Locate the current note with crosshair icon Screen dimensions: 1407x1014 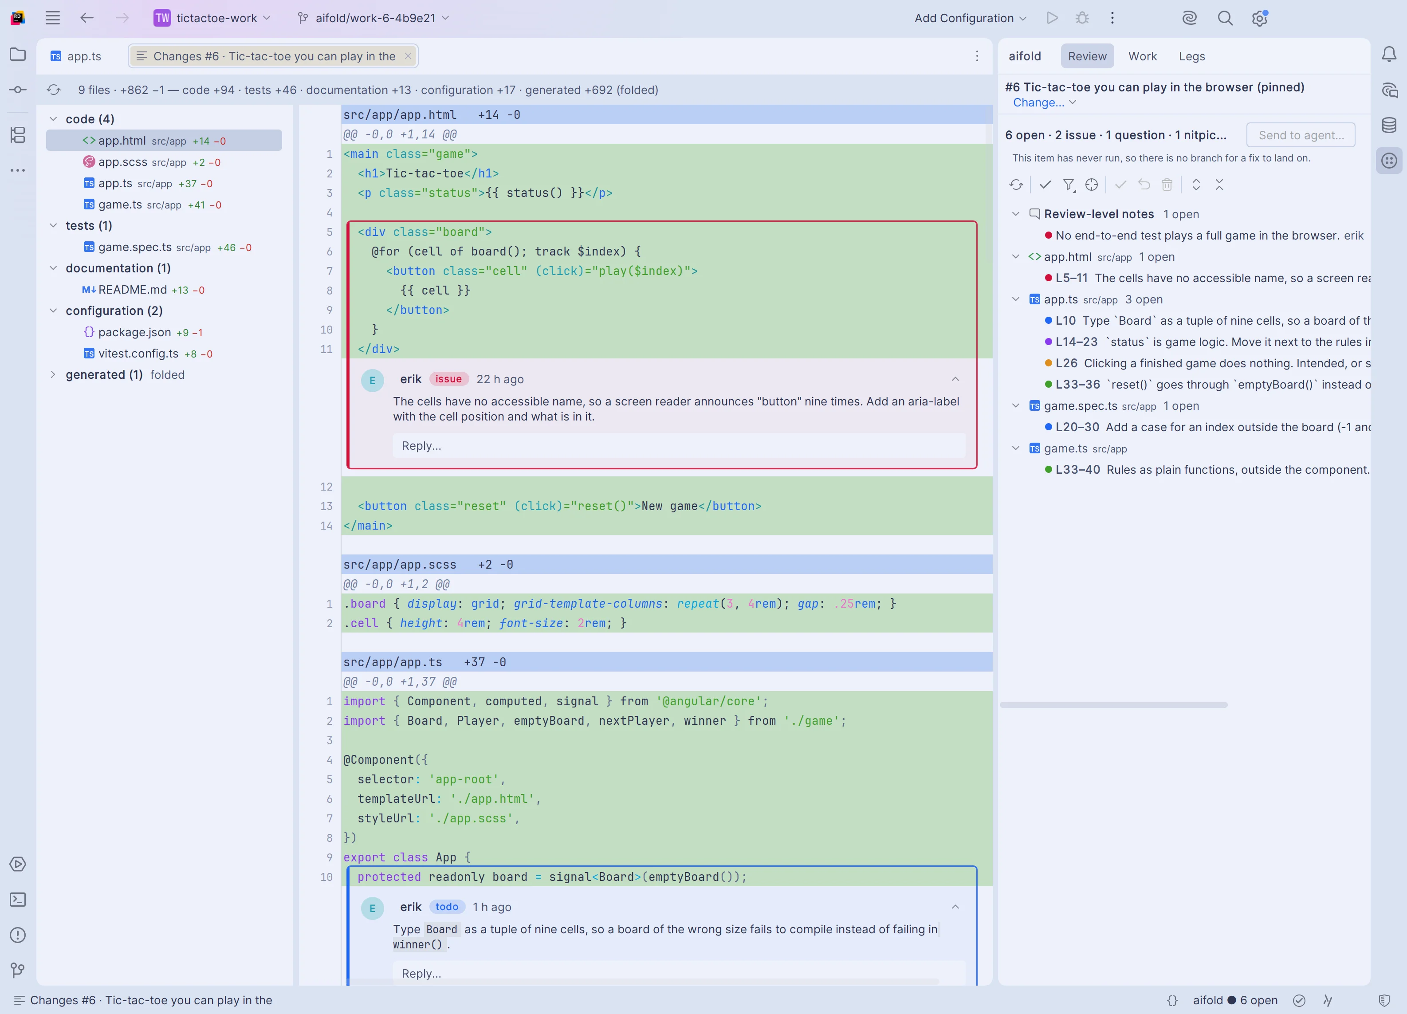click(x=1091, y=184)
